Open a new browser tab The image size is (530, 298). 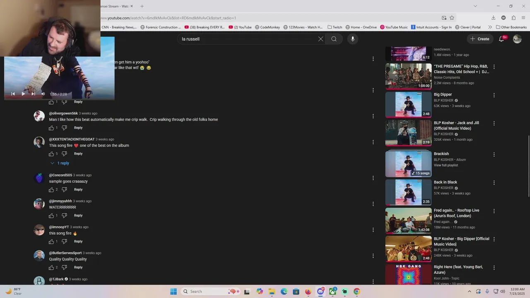point(142,6)
